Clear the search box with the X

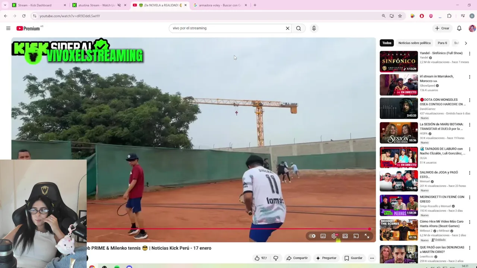pyautogui.click(x=287, y=28)
